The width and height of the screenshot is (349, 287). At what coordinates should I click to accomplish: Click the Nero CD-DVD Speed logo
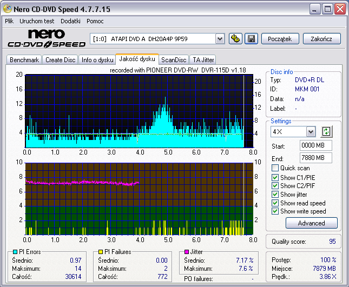(x=47, y=38)
